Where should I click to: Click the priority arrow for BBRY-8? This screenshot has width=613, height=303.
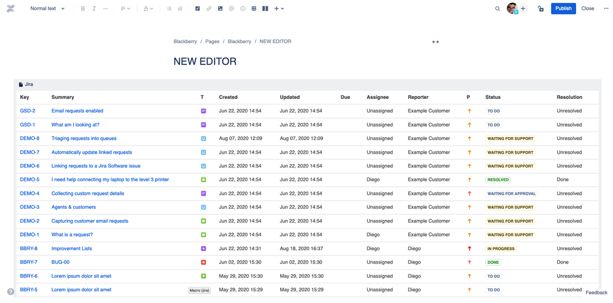(469, 249)
